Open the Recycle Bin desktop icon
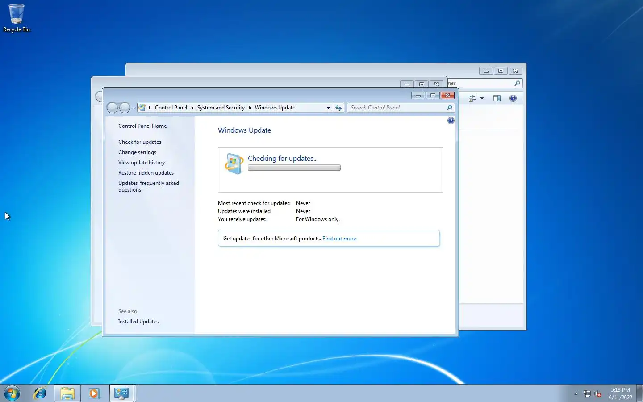Viewport: 643px width, 402px height. point(17,18)
